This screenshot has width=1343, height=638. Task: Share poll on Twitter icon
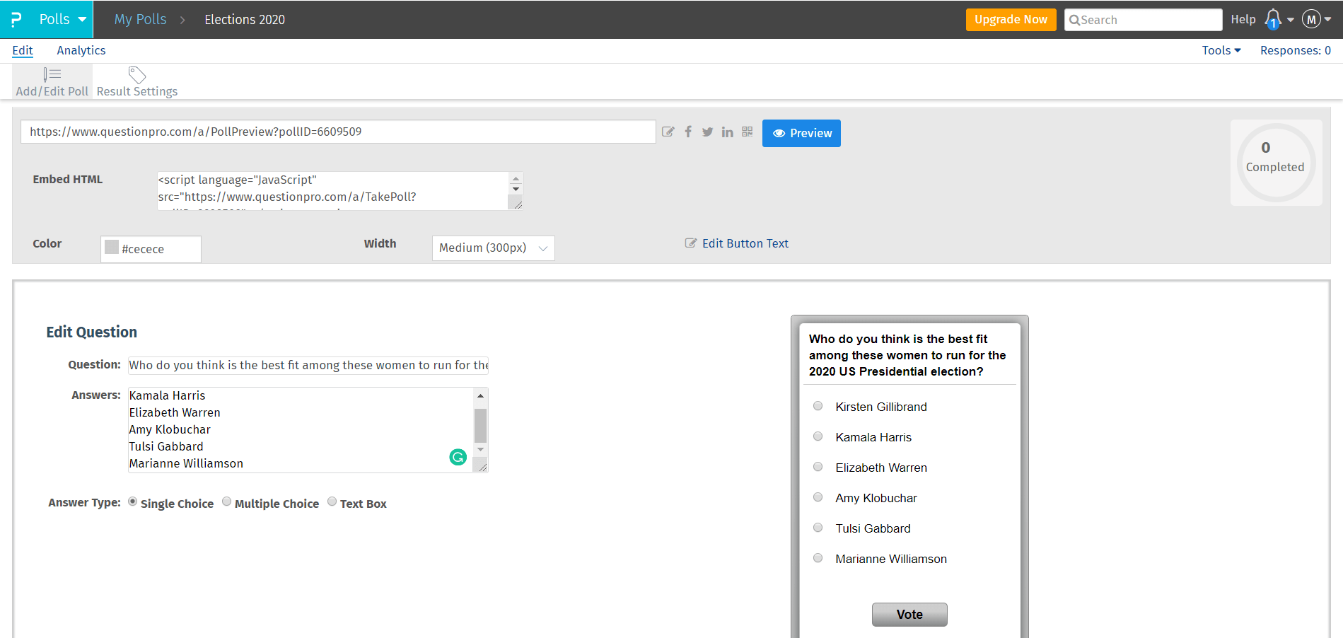click(707, 132)
